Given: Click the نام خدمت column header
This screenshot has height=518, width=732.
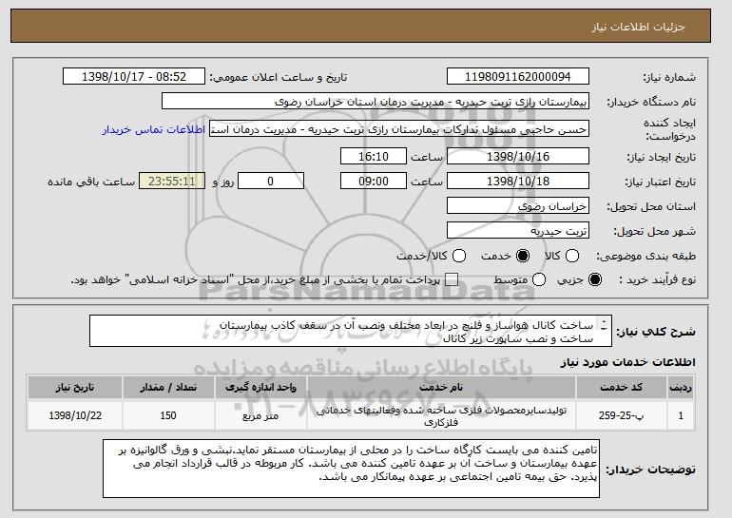Looking at the screenshot, I should [x=441, y=388].
